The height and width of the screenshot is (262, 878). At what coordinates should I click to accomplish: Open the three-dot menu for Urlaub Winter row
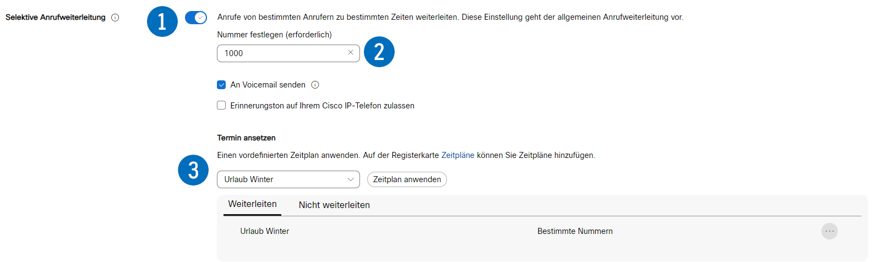[x=830, y=231]
